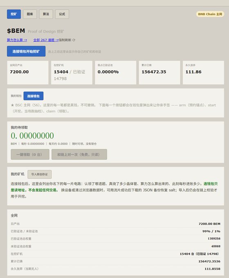Click the 导入原创存证 button
This screenshot has width=229, height=278.
[40, 175]
